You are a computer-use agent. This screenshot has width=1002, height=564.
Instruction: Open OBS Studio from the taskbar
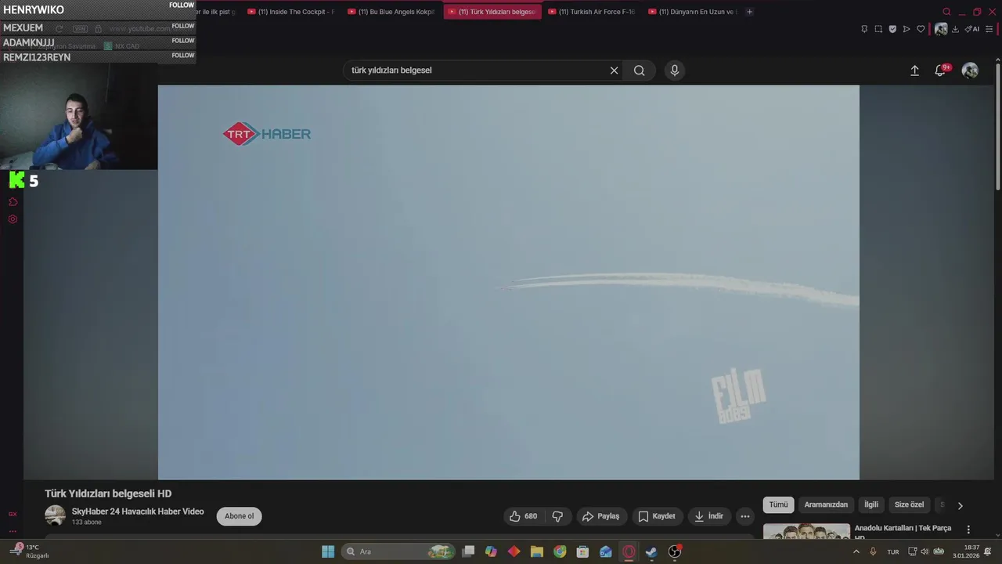point(675,551)
